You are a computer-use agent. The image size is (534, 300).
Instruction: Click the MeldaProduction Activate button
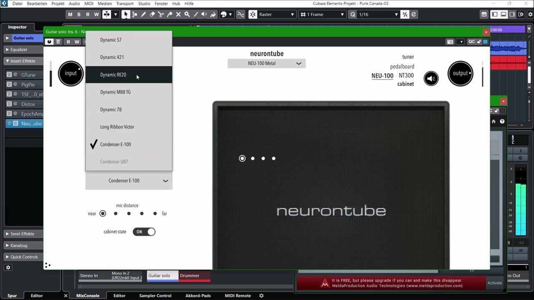[495, 283]
